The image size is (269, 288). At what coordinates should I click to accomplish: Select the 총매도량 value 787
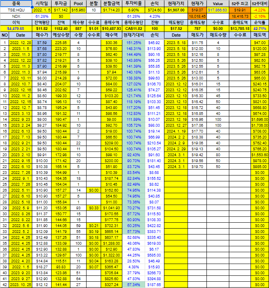tap(197, 28)
